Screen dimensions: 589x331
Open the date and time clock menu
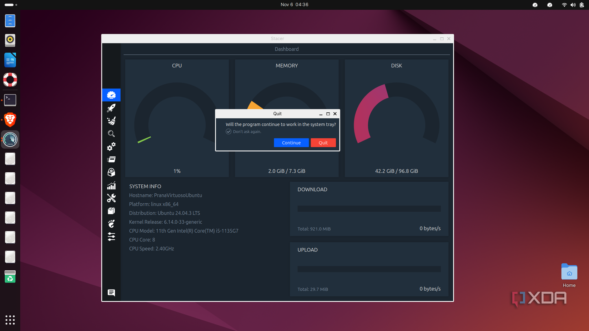(294, 5)
